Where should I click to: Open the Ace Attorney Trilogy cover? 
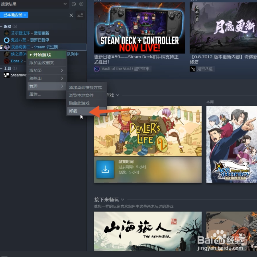pos(231,144)
